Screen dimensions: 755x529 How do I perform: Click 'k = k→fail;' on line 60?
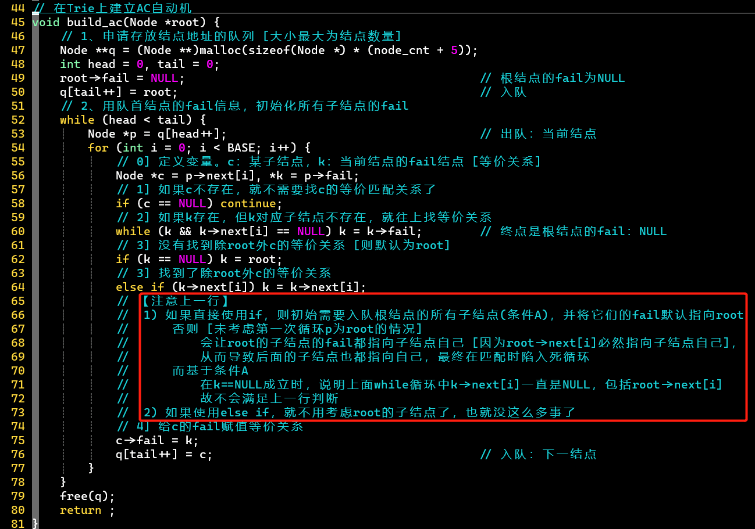click(x=381, y=231)
